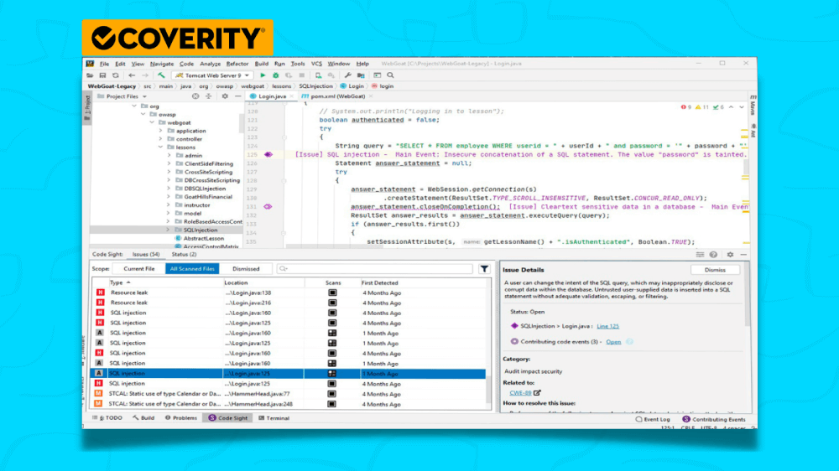The image size is (839, 471).
Task: Switch to Status (2) tab
Action: (x=184, y=255)
